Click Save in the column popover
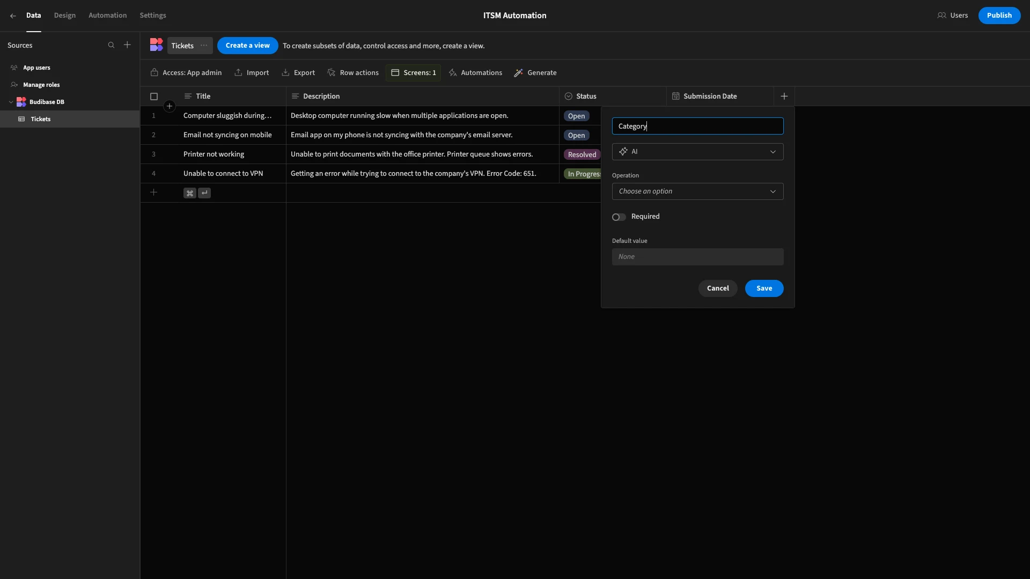Image resolution: width=1030 pixels, height=579 pixels. 764,288
